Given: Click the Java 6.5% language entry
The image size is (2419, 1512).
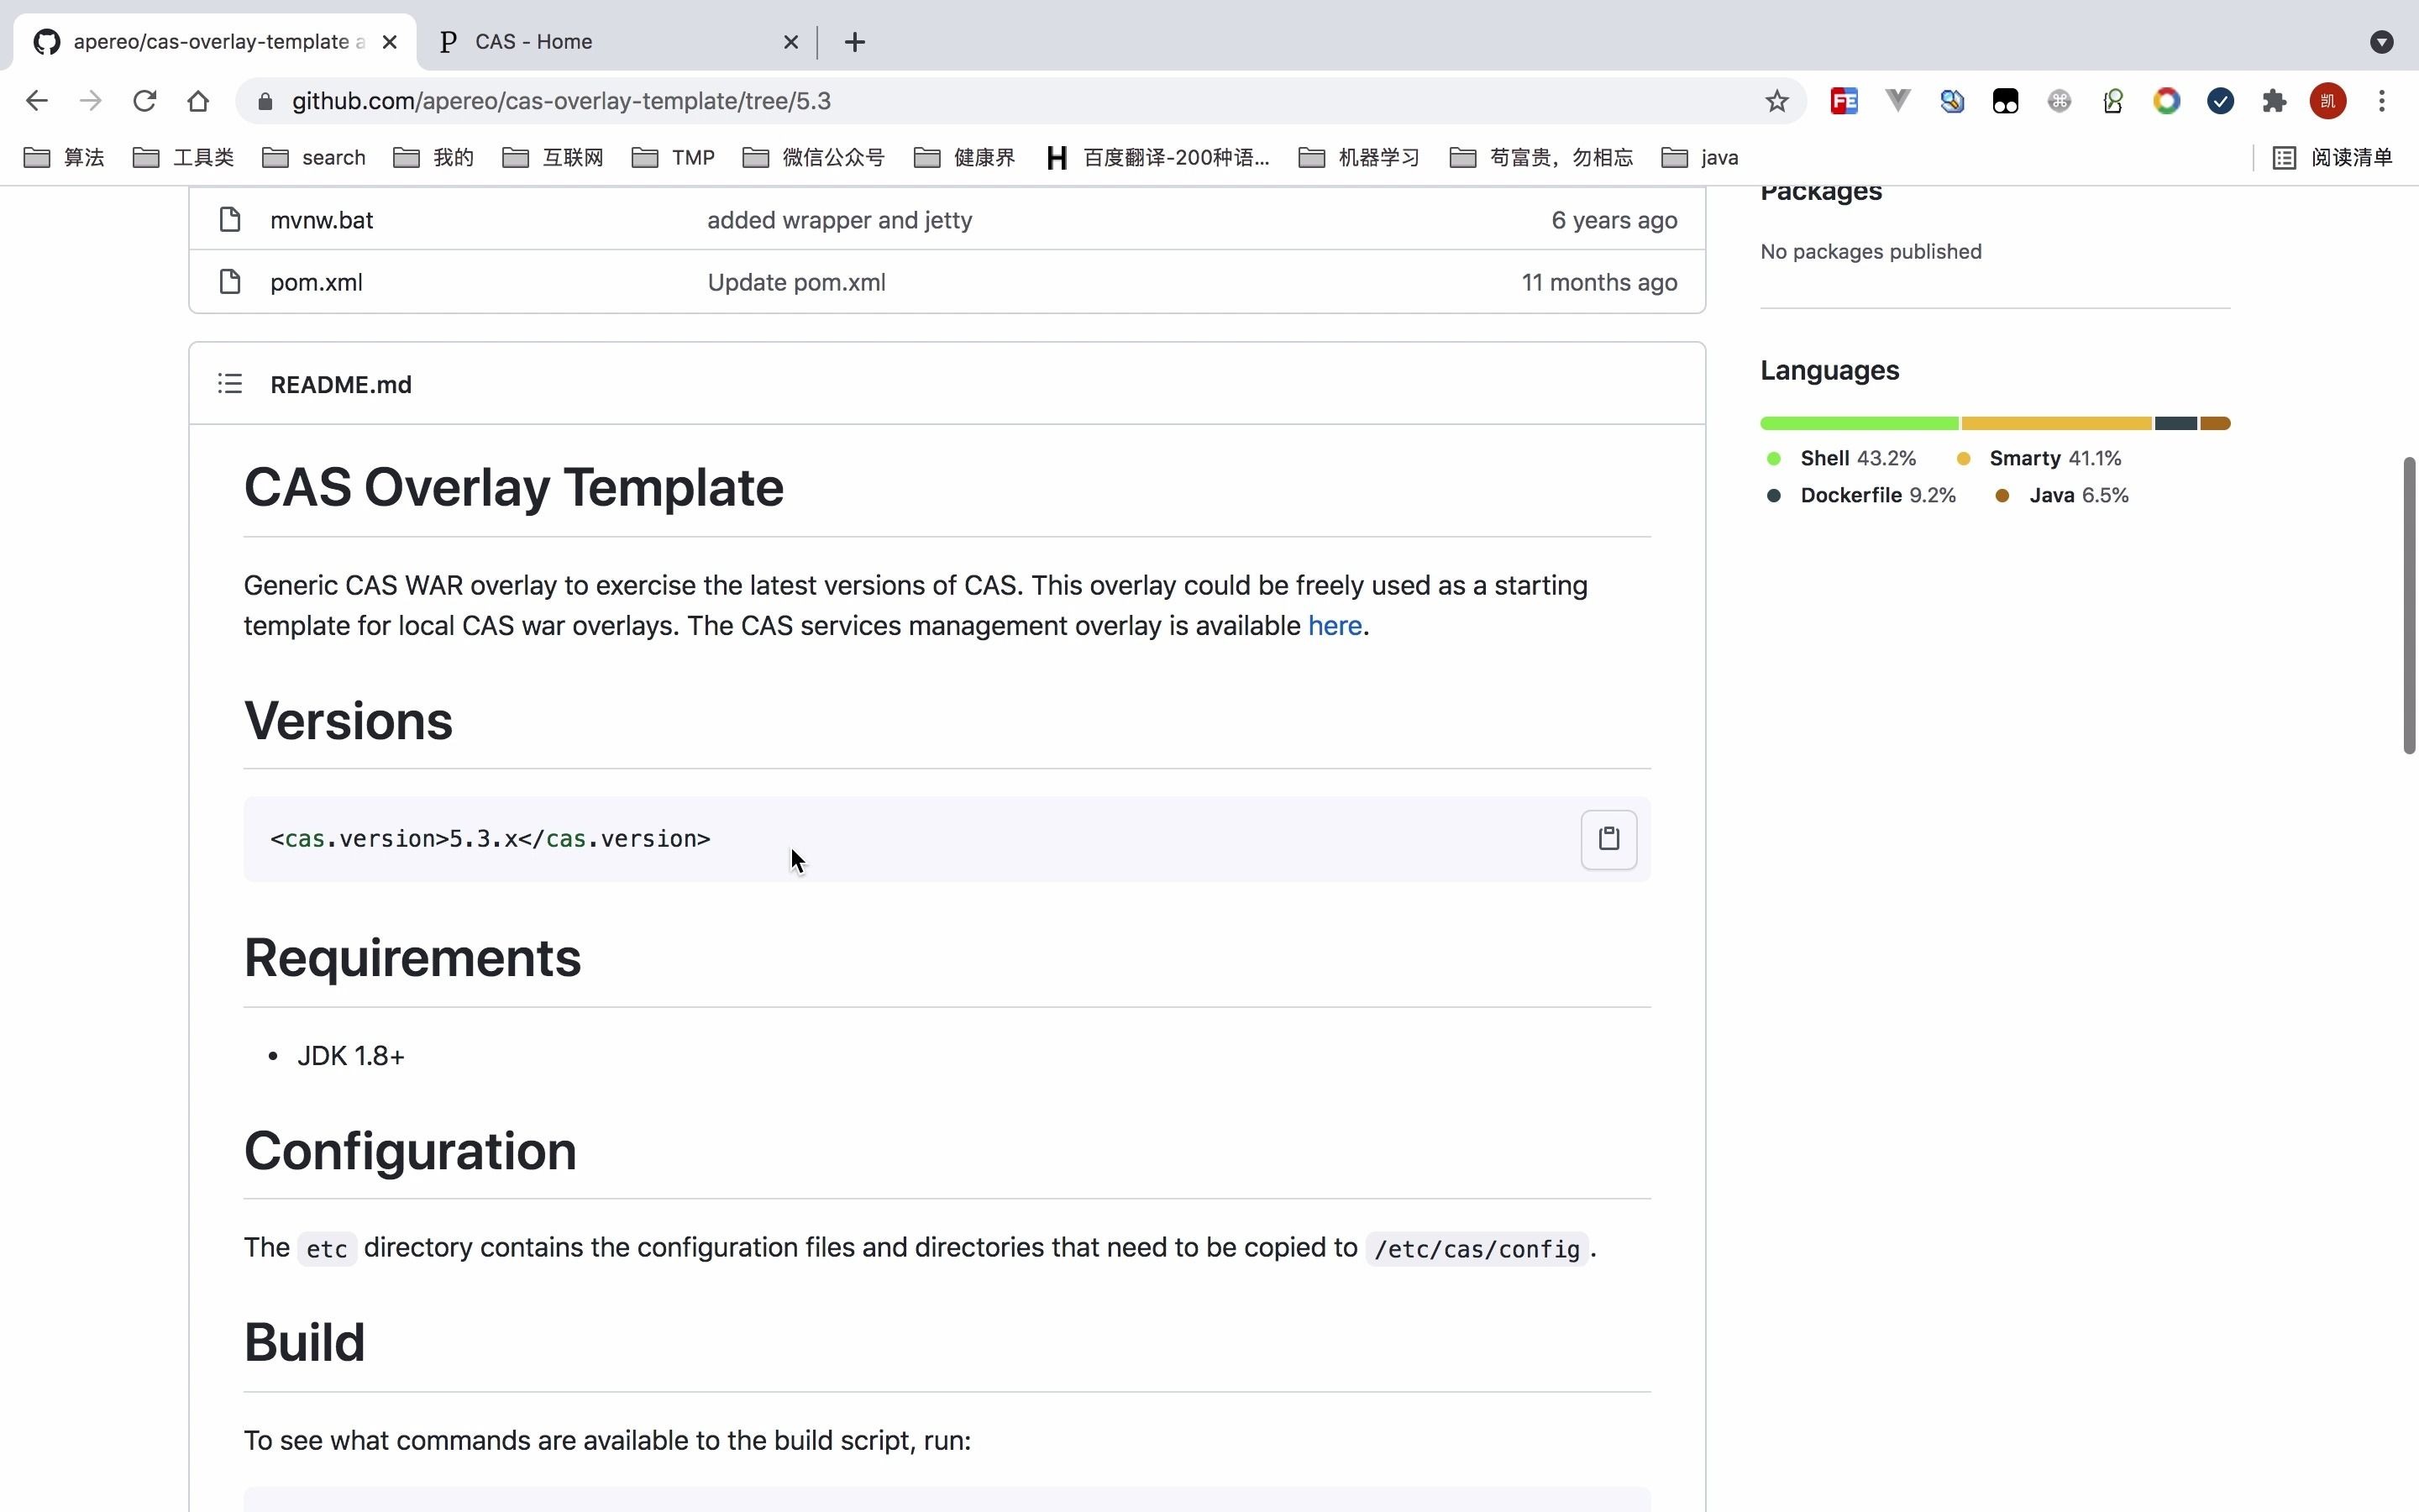Looking at the screenshot, I should pos(2061,495).
